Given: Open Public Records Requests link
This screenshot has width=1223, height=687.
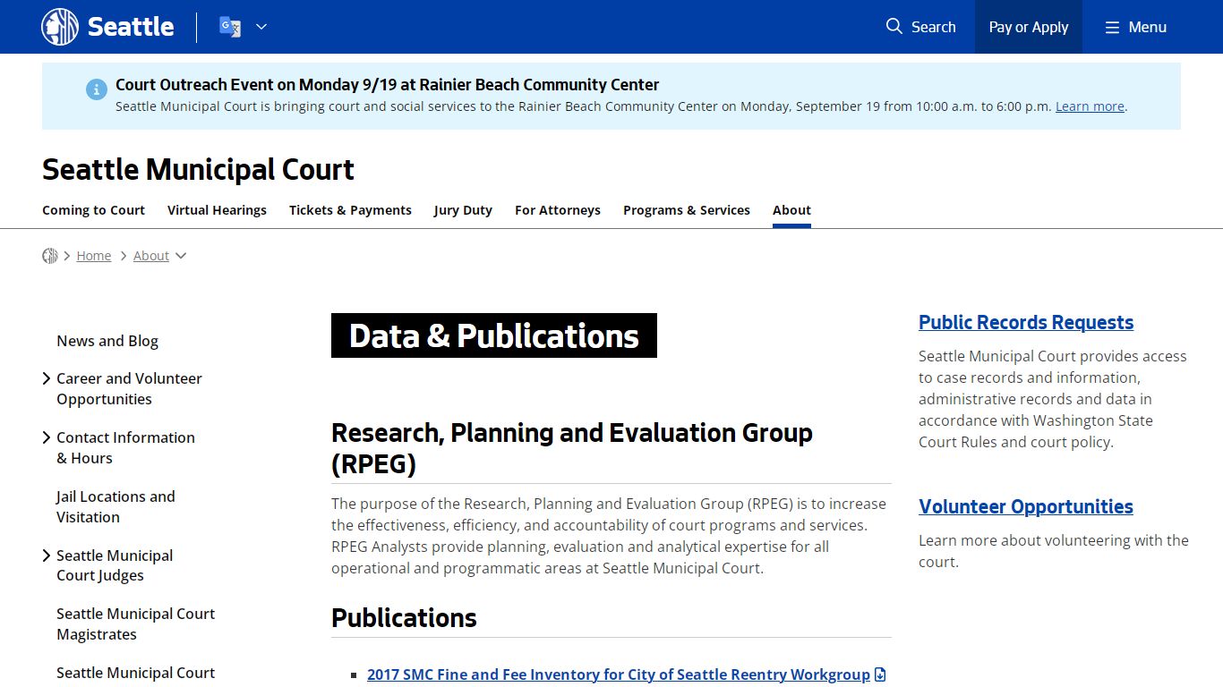Looking at the screenshot, I should [x=1026, y=322].
